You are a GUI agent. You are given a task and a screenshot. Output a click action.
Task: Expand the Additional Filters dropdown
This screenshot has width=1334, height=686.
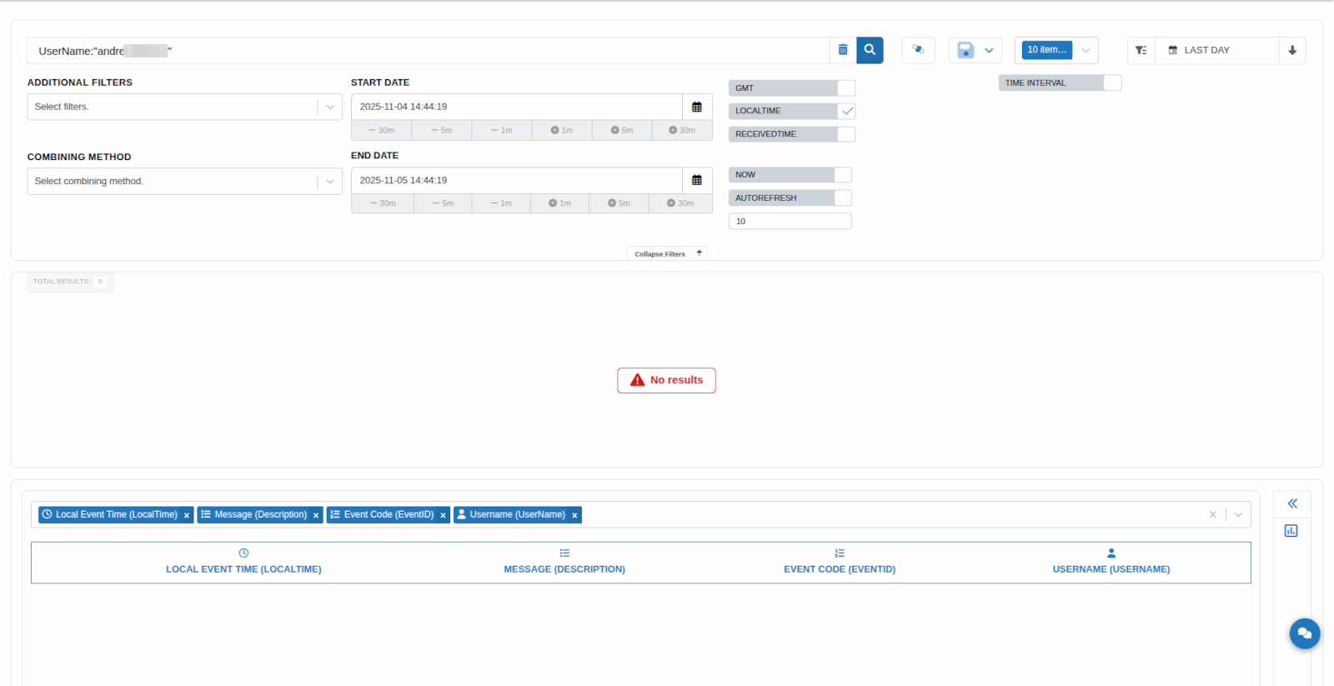coord(330,107)
